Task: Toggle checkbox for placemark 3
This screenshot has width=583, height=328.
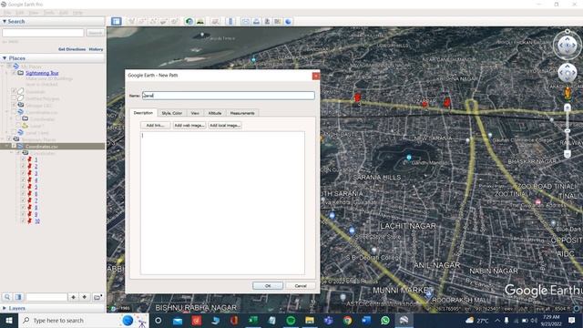Action: [23, 173]
